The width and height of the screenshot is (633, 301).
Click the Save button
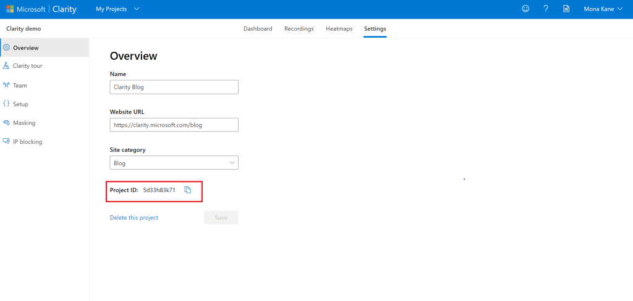(x=221, y=217)
